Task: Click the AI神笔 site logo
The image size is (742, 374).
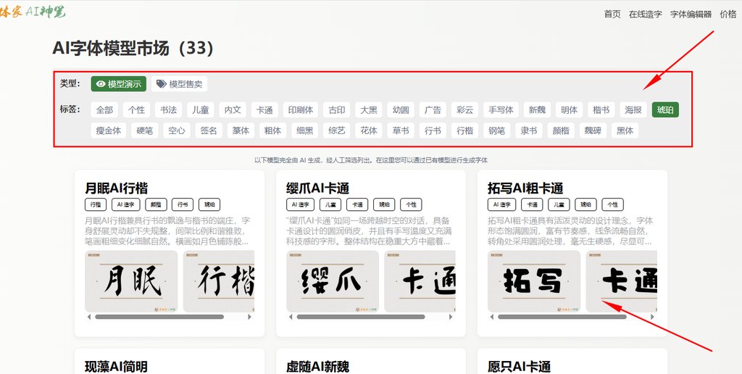Action: 32,12
